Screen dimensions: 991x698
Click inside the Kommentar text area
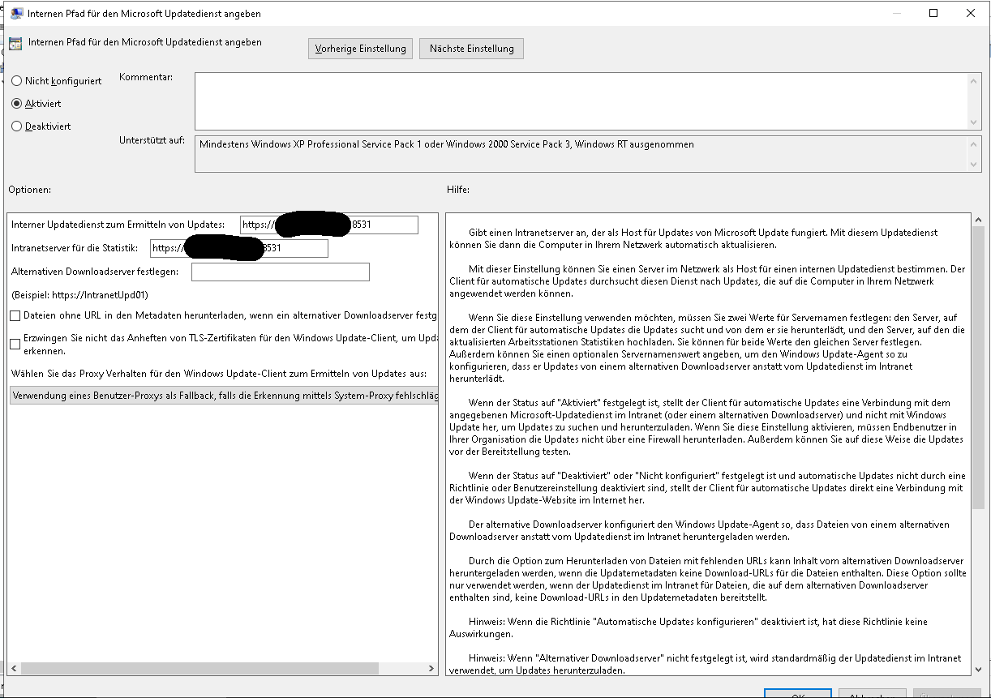click(580, 101)
